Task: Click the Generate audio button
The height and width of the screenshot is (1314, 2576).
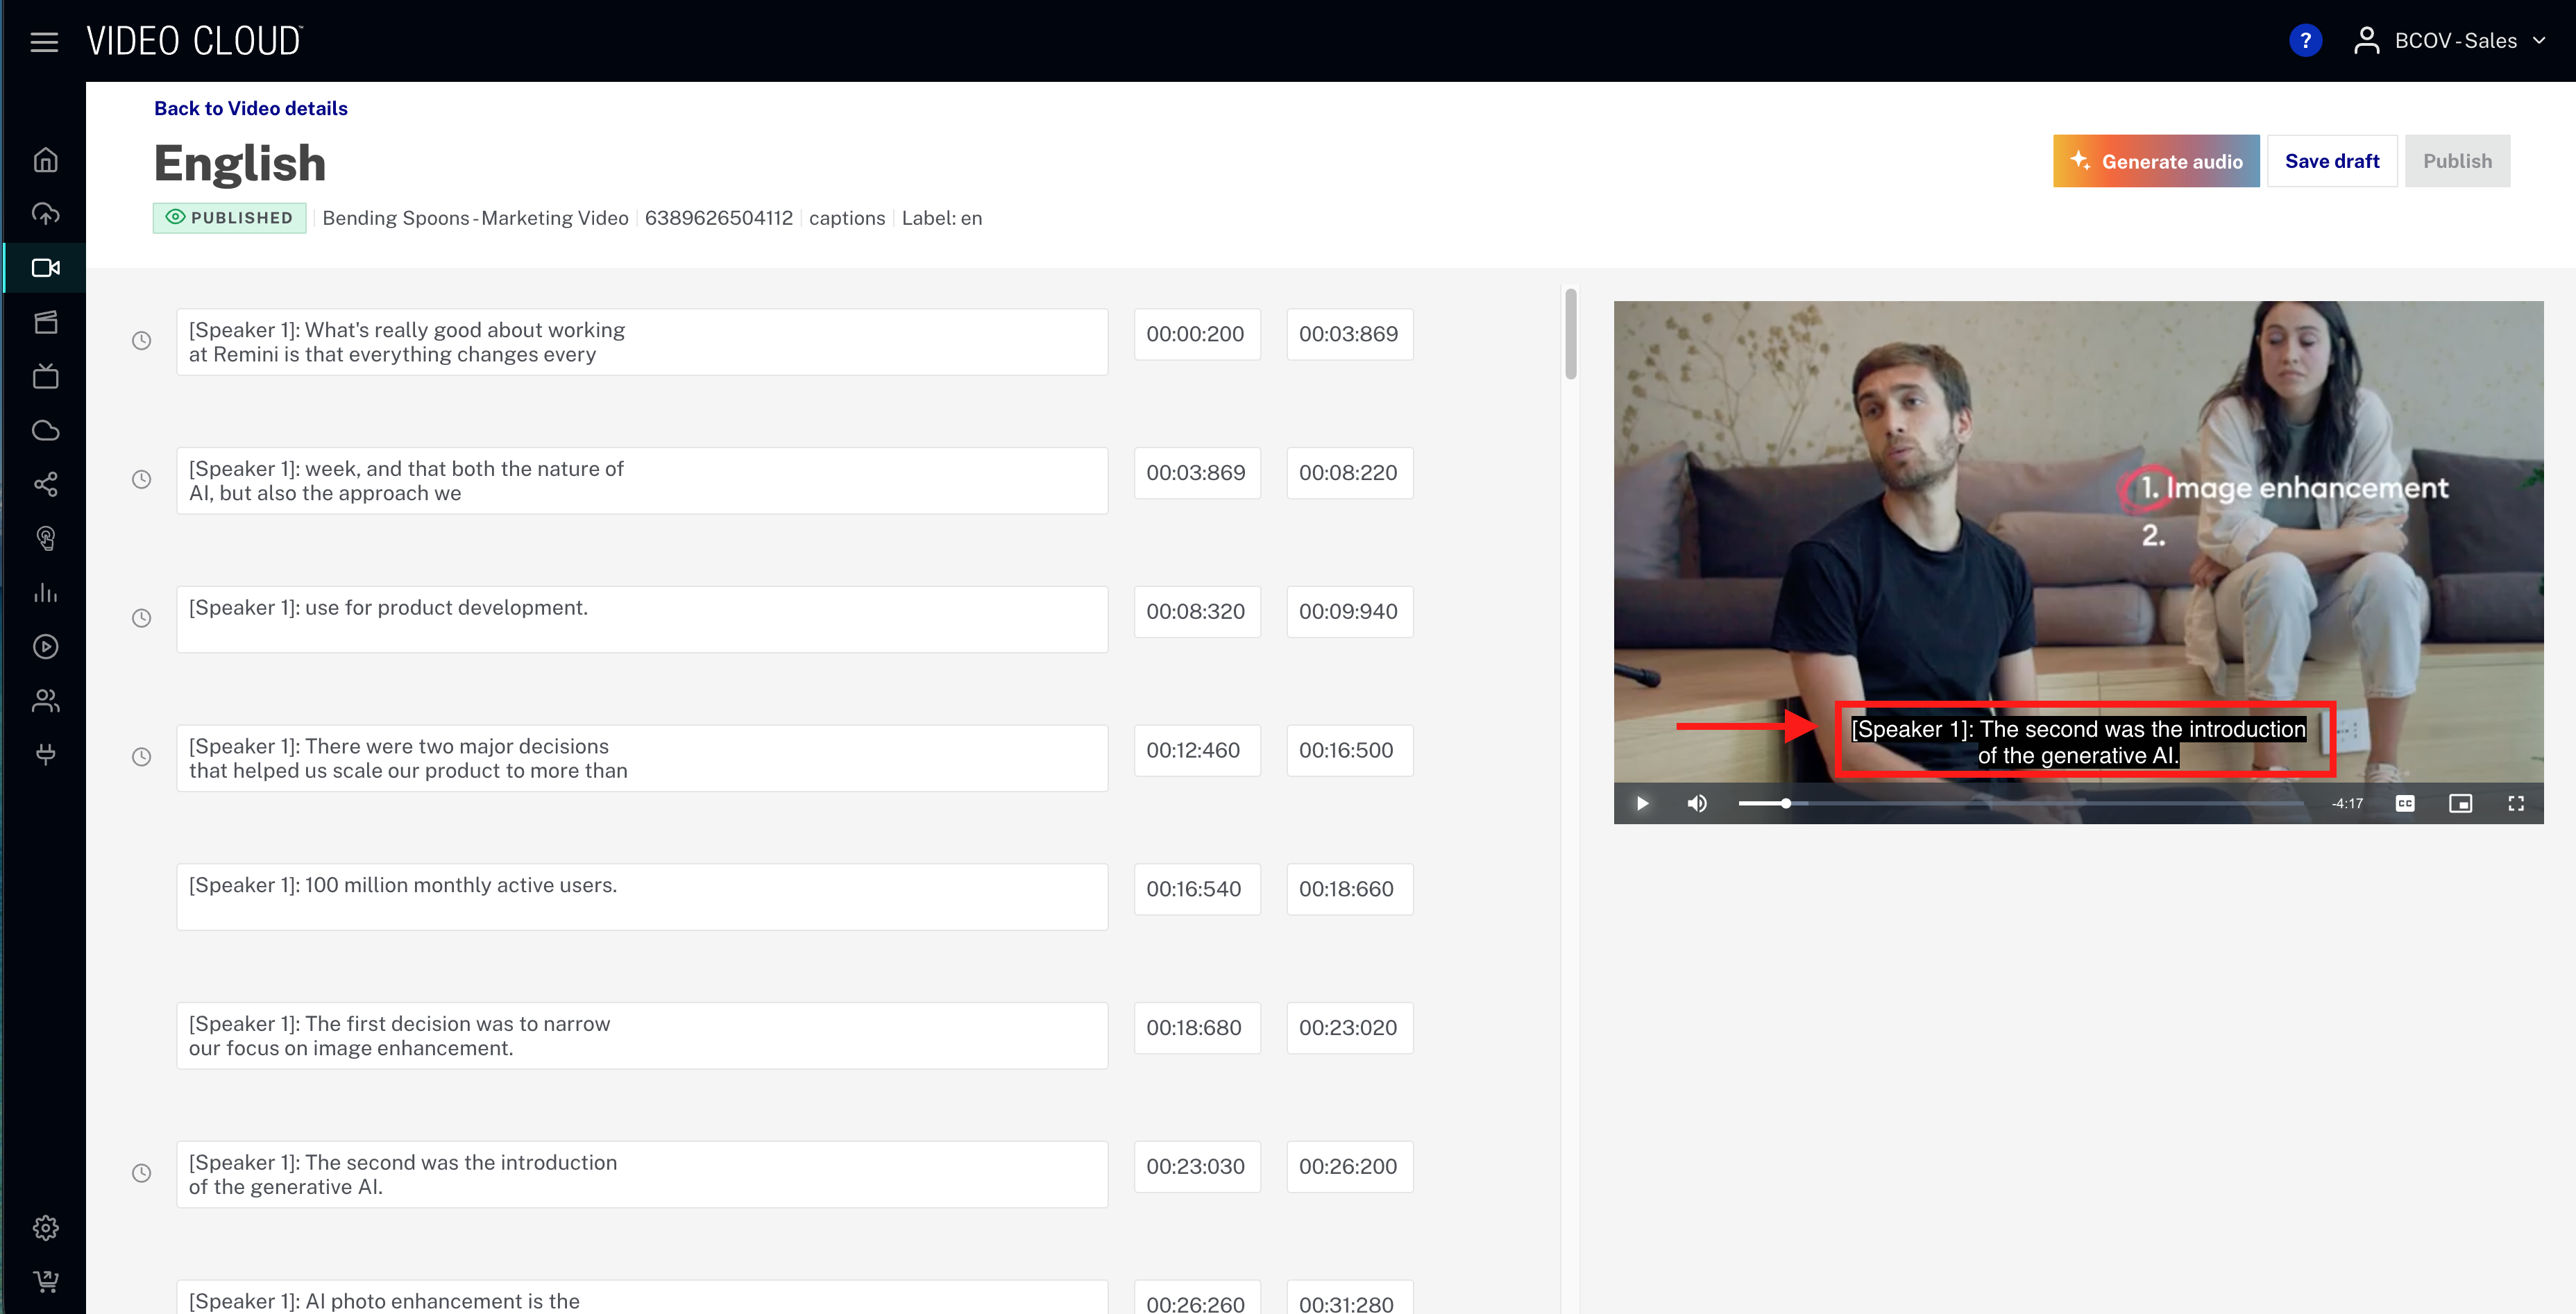Action: 2156,160
